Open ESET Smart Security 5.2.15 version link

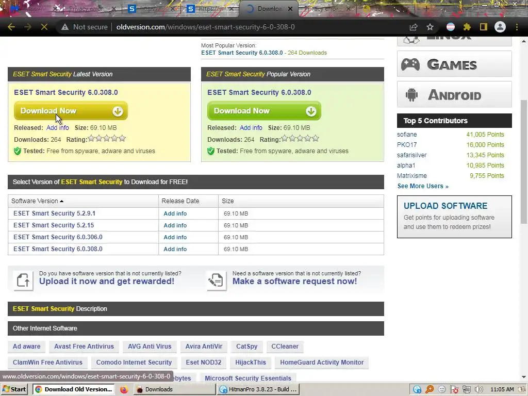pos(54,225)
